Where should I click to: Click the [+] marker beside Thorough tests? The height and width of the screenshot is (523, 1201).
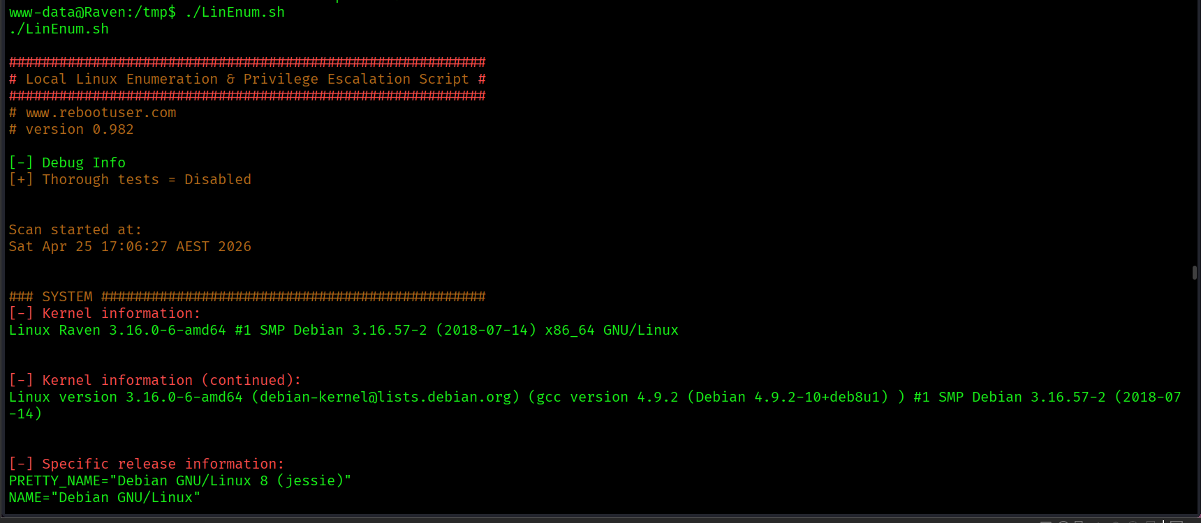(21, 180)
